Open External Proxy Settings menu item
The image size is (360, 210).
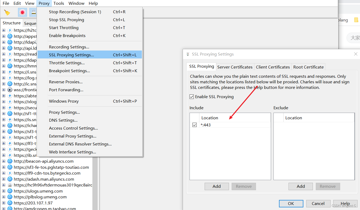[x=90, y=136]
